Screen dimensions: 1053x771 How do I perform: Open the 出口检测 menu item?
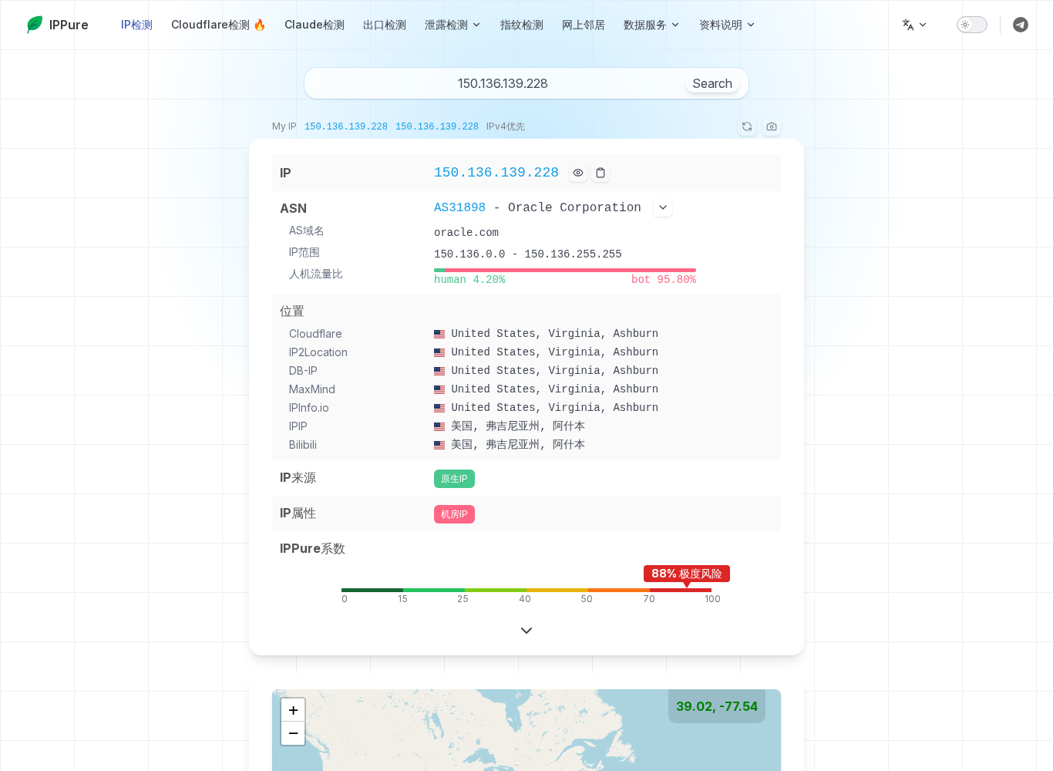pyautogui.click(x=385, y=25)
